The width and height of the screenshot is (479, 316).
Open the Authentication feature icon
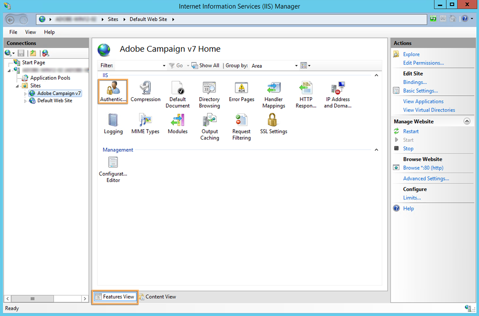pos(113,92)
